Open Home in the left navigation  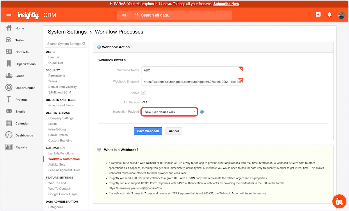20,28
